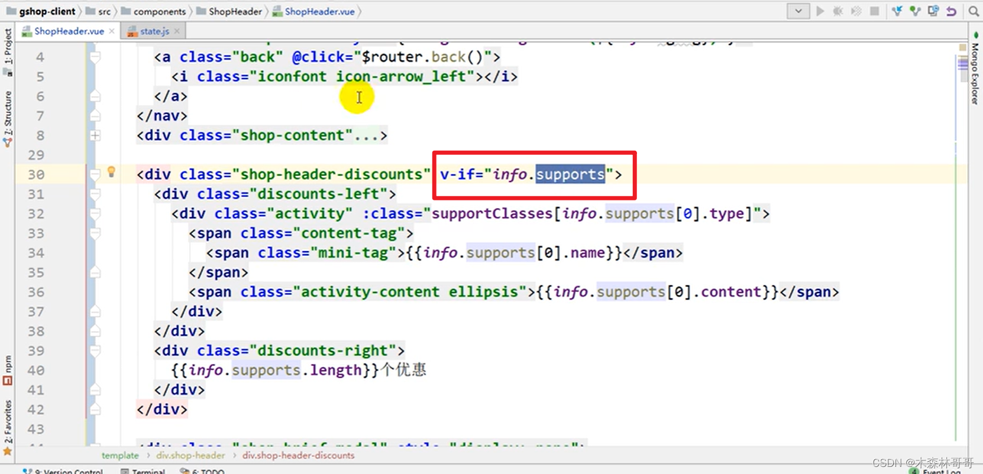
Task: Open the Terminal panel
Action: tap(143, 471)
